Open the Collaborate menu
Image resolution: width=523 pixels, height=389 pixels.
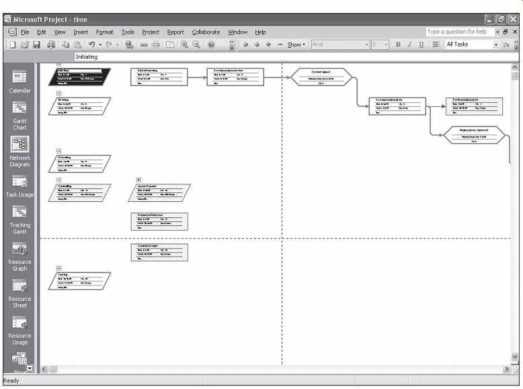(x=206, y=32)
